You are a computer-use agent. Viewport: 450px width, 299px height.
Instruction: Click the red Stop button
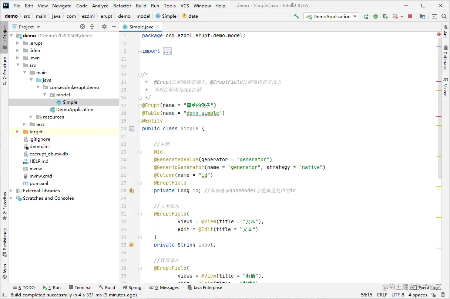coord(410,16)
